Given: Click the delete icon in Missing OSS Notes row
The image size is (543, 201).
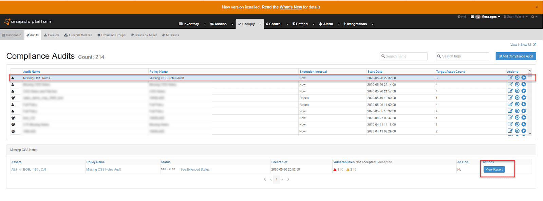Looking at the screenshot, I should pos(517,77).
